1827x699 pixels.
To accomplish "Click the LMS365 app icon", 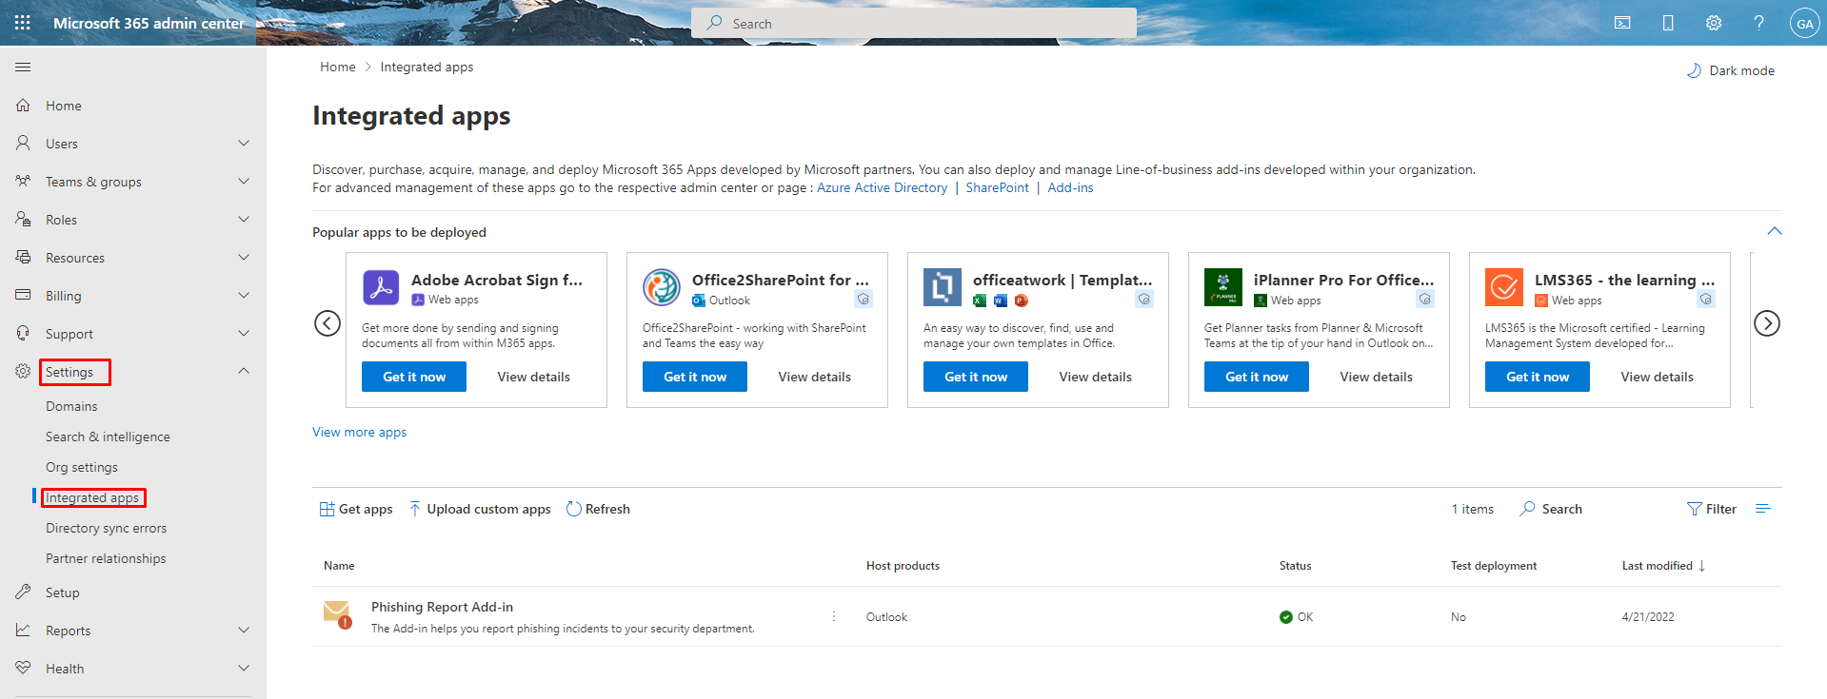I will tap(1504, 286).
